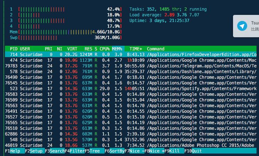Click the 20.2G VIRT value
This screenshot has width=259, height=156.
click(71, 55)
